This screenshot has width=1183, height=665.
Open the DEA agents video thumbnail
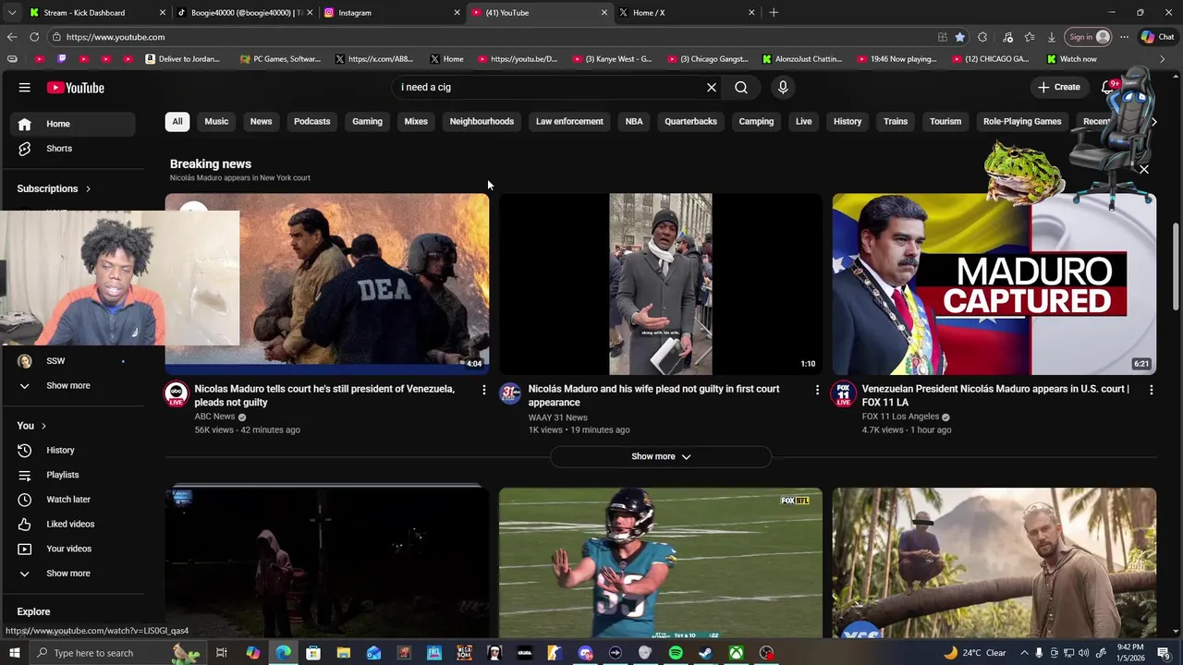tap(327, 284)
